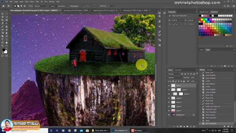Open Swatches panel flyout menu

[235, 12]
